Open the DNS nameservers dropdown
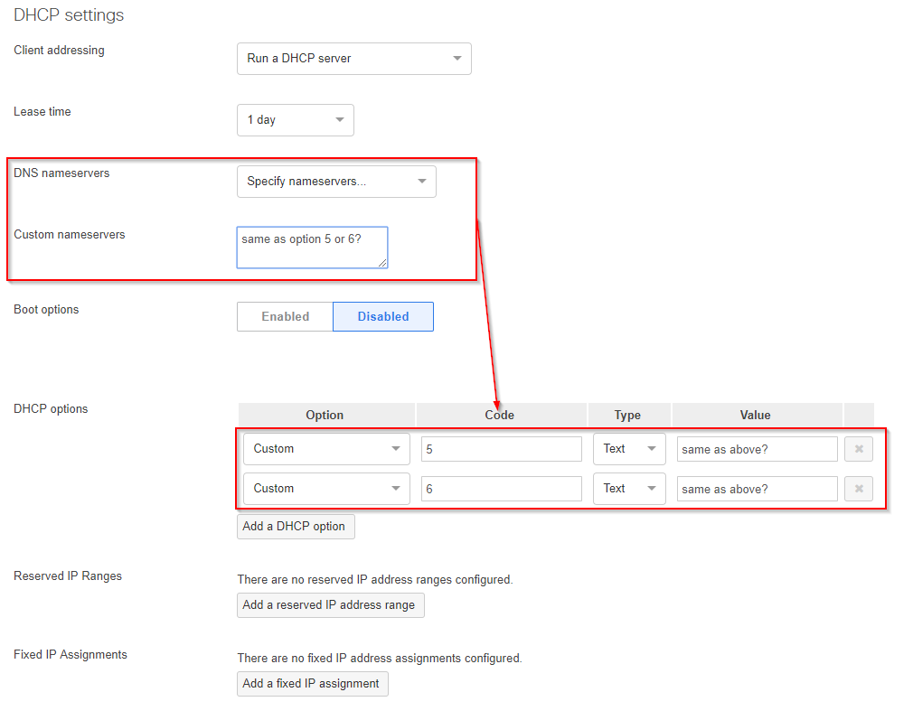This screenshot has height=711, width=913. click(x=336, y=182)
